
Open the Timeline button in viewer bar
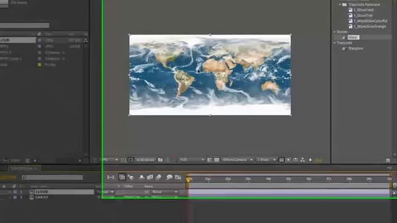pos(295,160)
